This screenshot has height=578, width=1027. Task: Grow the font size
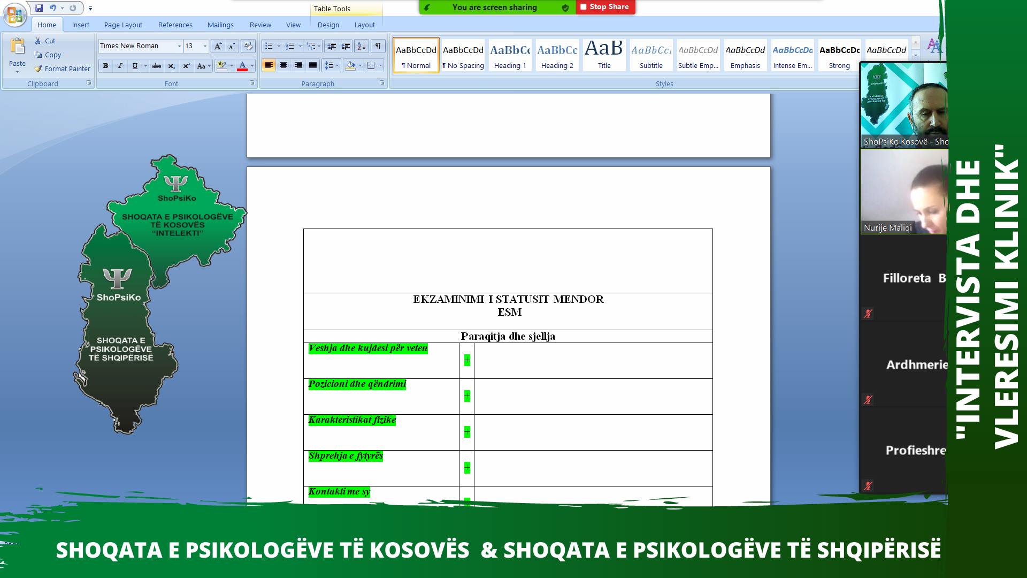coord(218,46)
